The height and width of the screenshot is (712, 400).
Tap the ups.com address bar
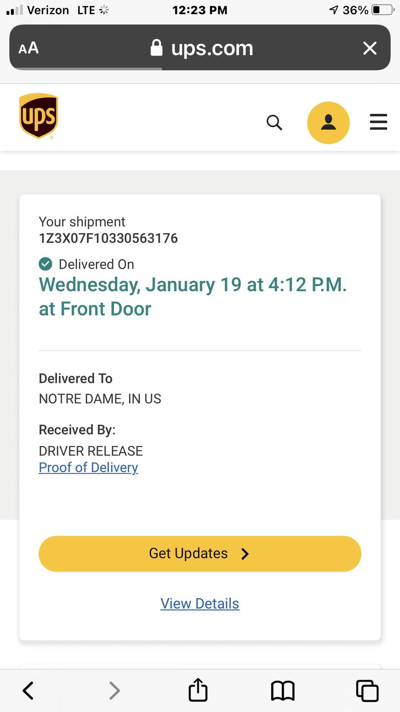[200, 48]
